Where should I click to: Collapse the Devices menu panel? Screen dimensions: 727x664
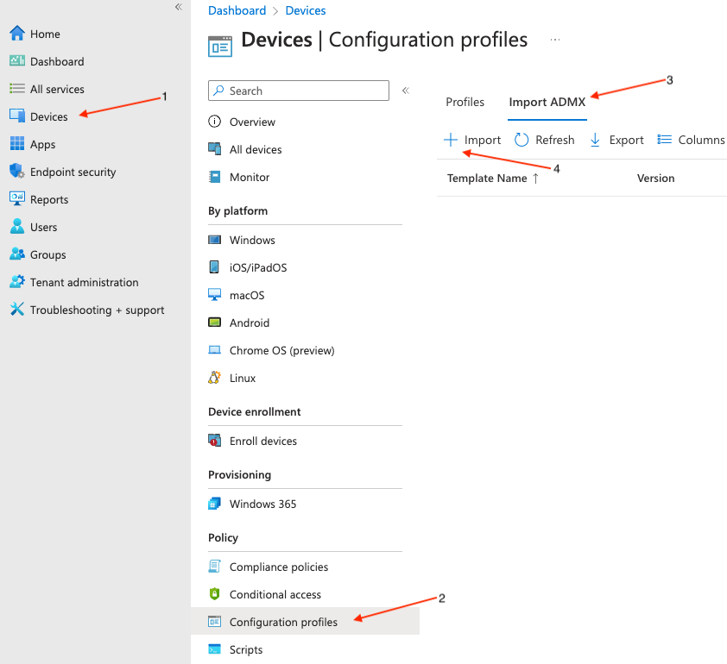(406, 91)
